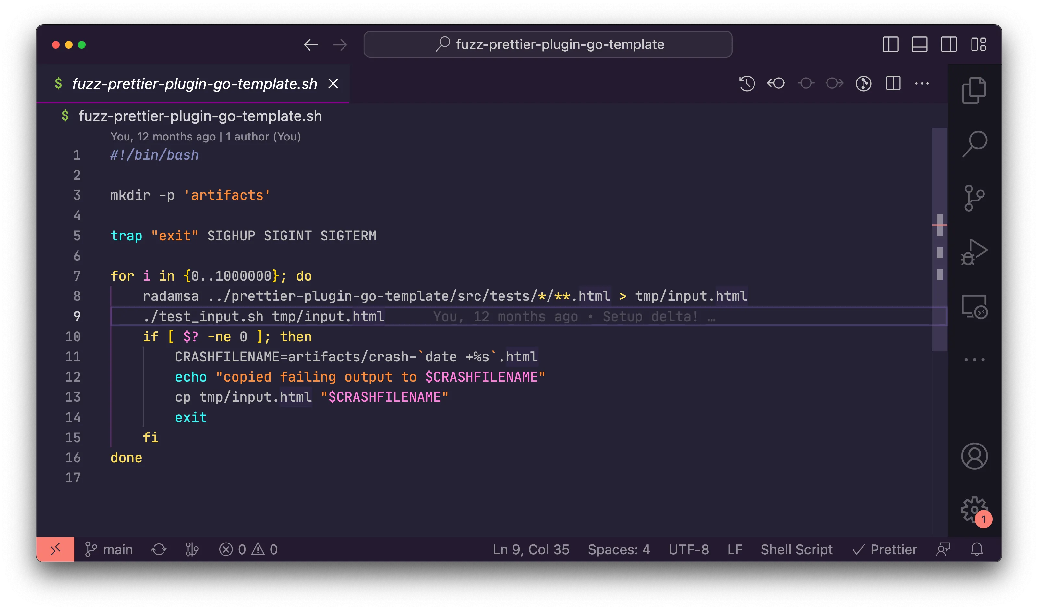The image size is (1038, 610).
Task: Open Source Control view icon
Action: [974, 198]
